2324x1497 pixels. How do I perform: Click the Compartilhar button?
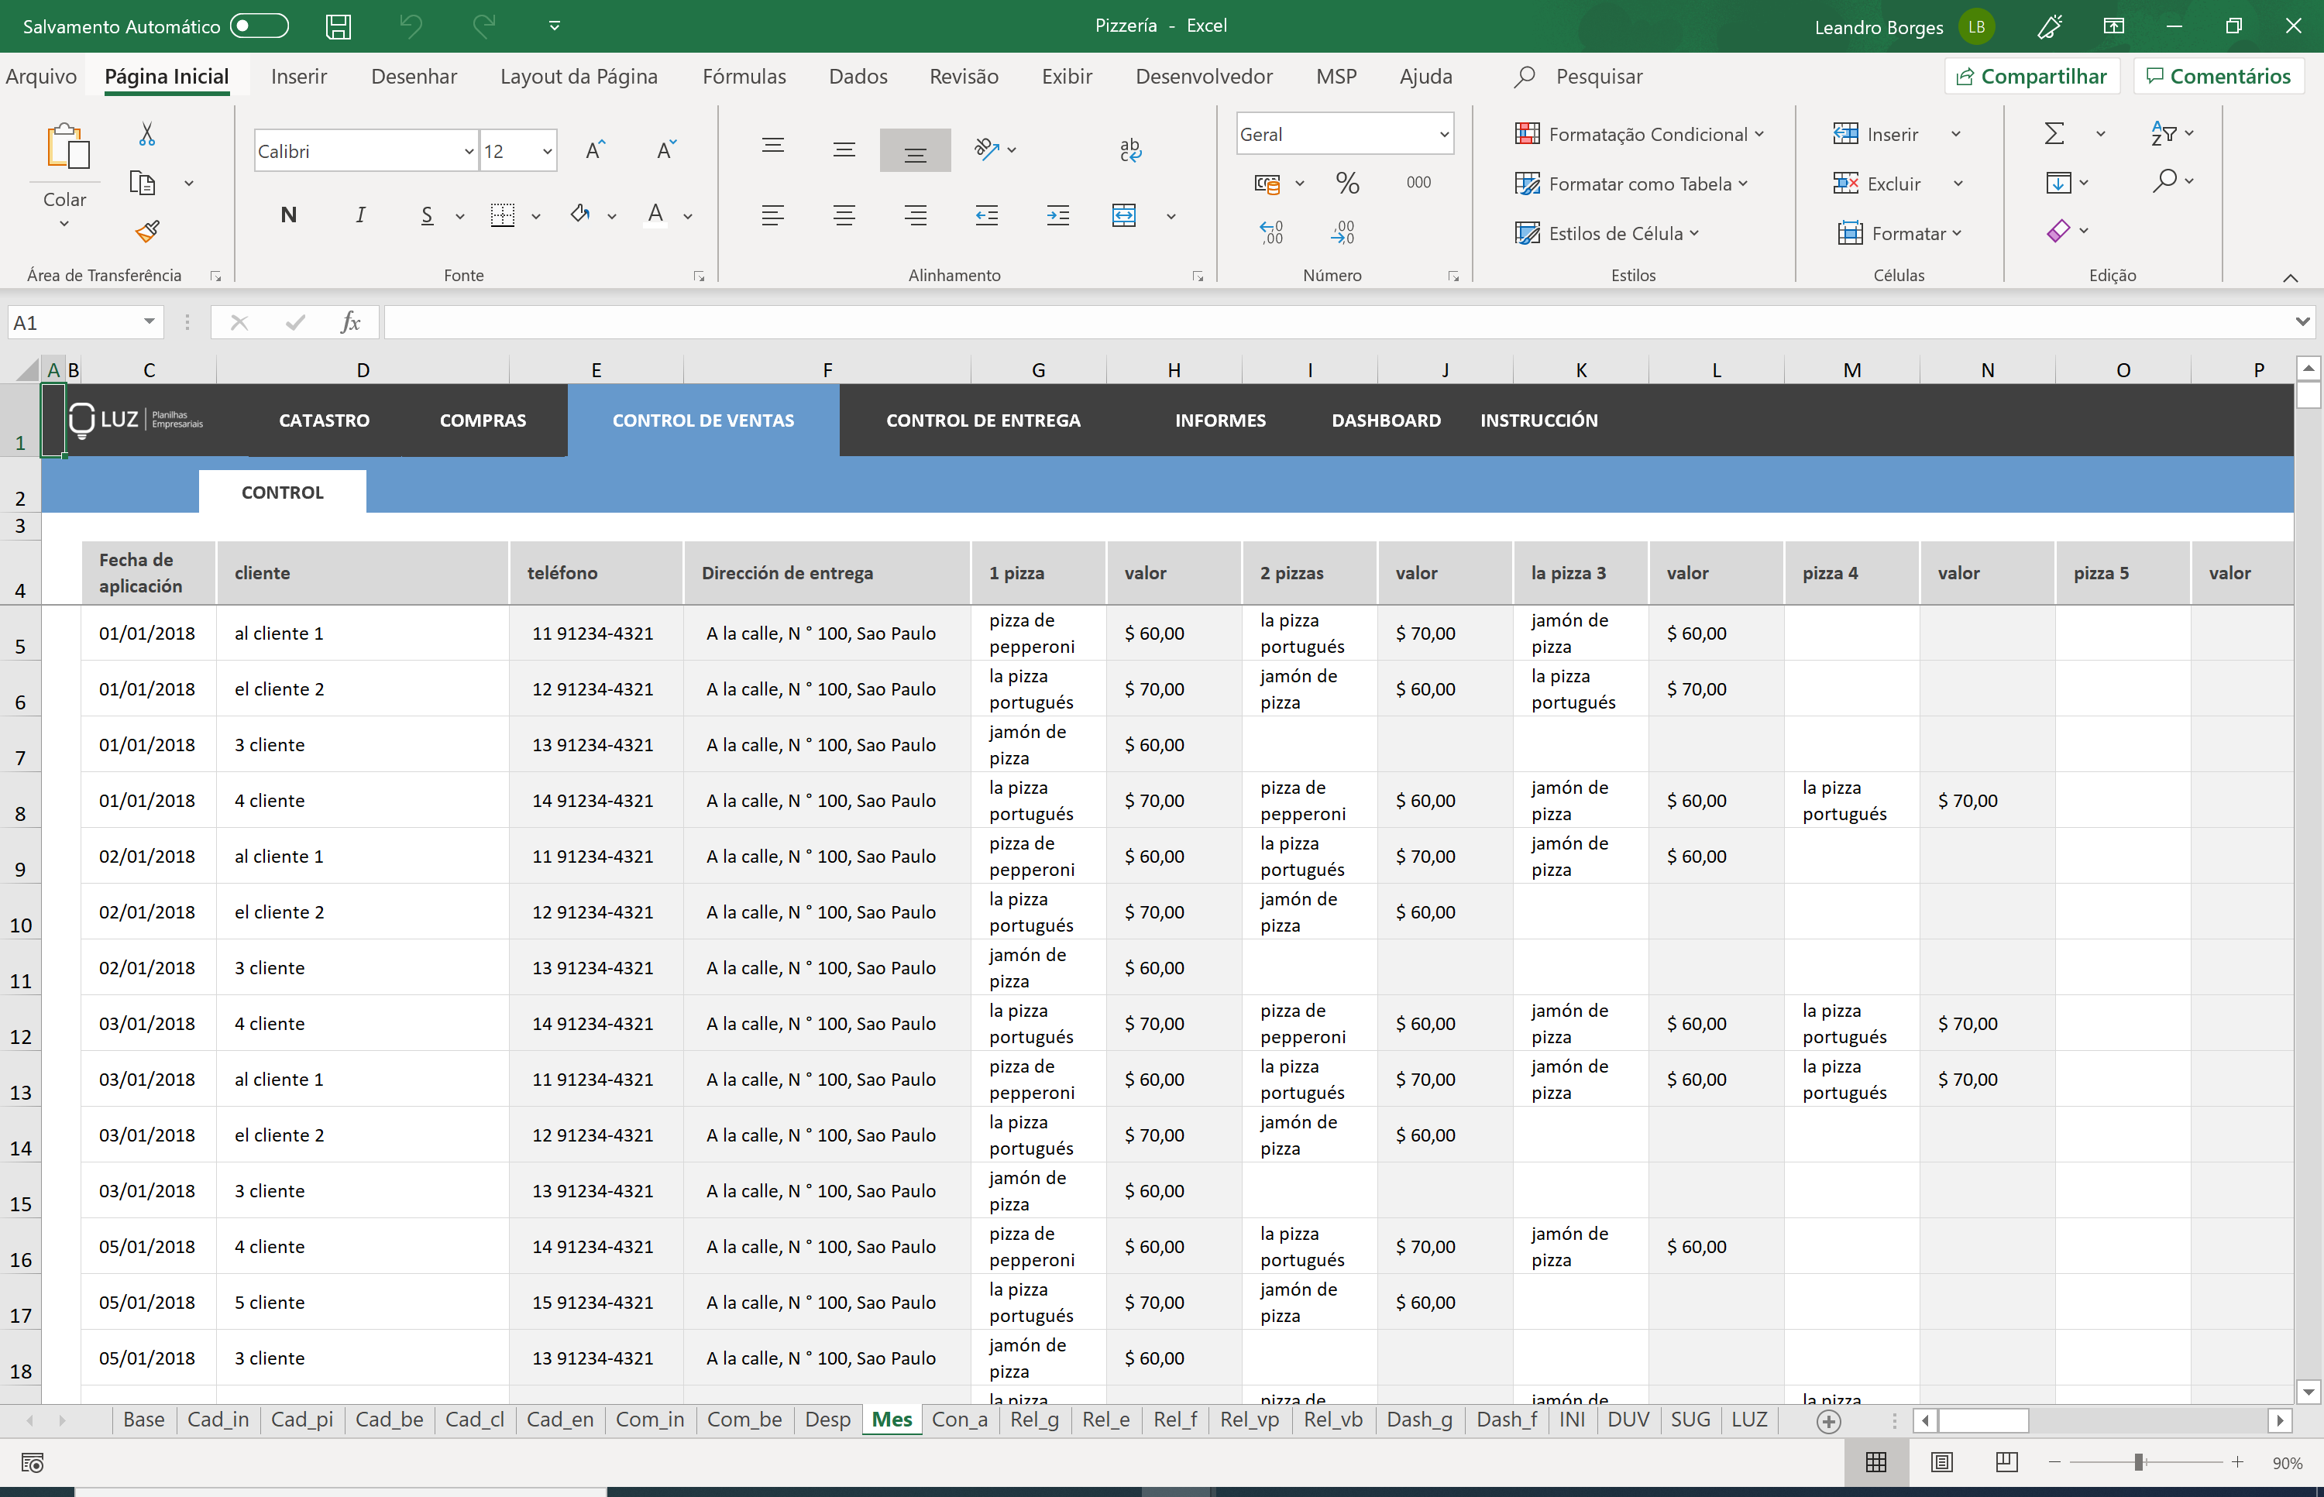coord(2034,76)
